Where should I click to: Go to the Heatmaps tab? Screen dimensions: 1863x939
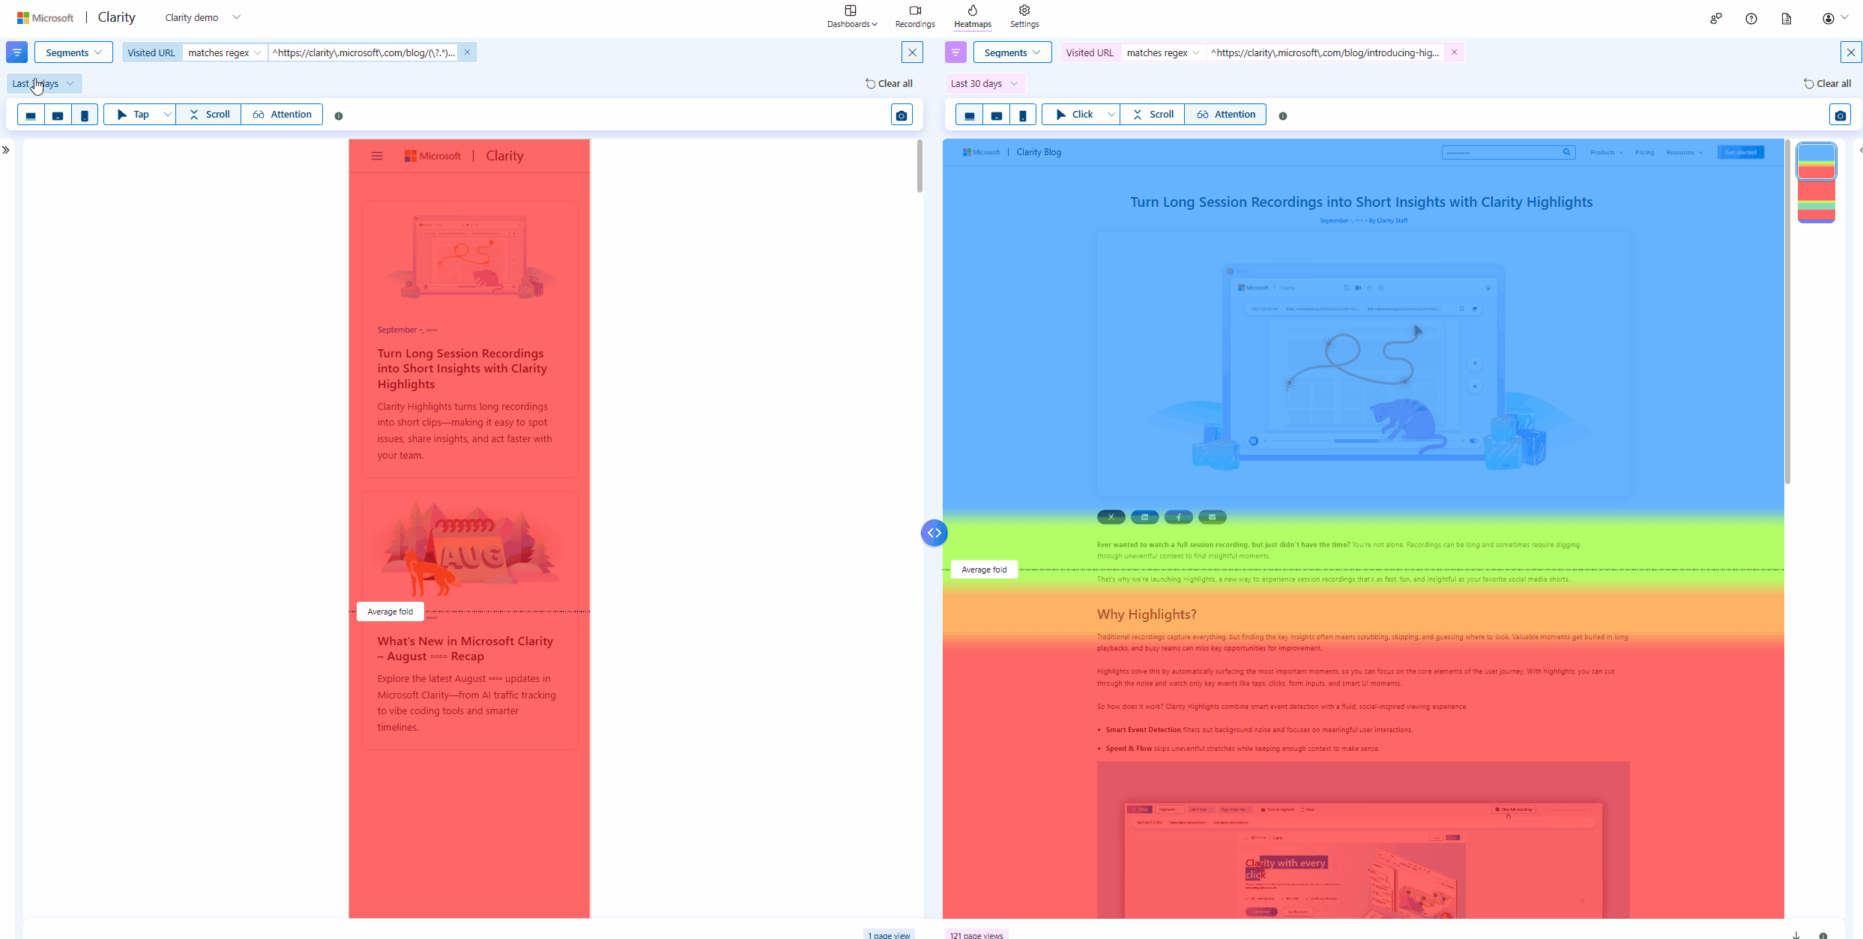(973, 16)
